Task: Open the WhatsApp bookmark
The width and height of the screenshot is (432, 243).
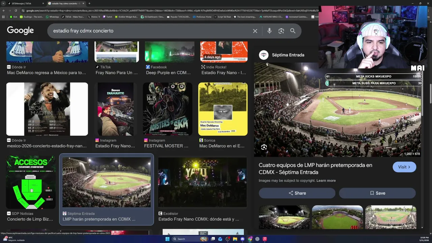Action: pyautogui.click(x=52, y=17)
